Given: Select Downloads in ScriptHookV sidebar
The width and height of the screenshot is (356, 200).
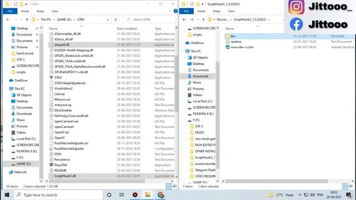Looking at the screenshot, I should [200, 76].
